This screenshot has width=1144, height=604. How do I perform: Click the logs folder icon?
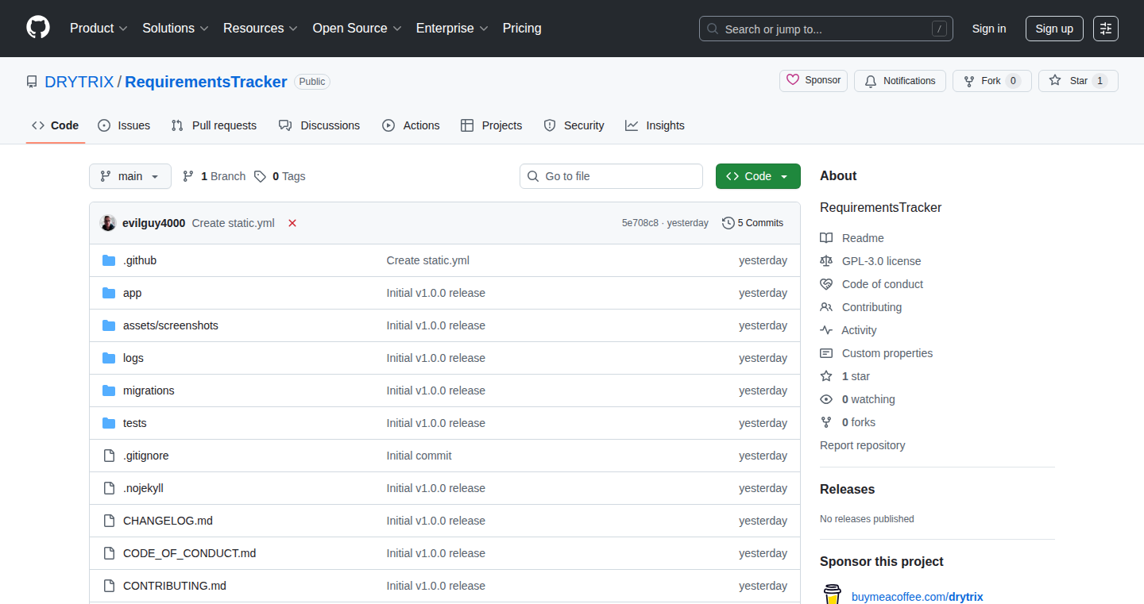click(109, 358)
